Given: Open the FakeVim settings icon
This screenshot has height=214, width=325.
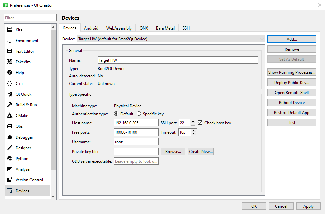Looking at the screenshot, I should [10, 62].
